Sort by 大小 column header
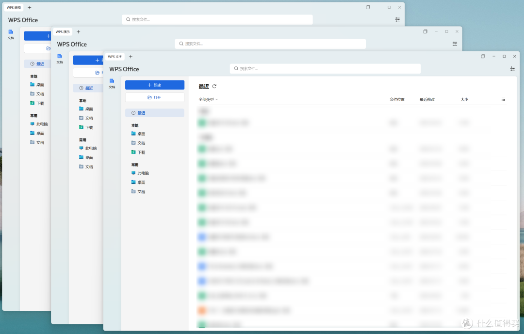The width and height of the screenshot is (524, 334). tap(464, 99)
